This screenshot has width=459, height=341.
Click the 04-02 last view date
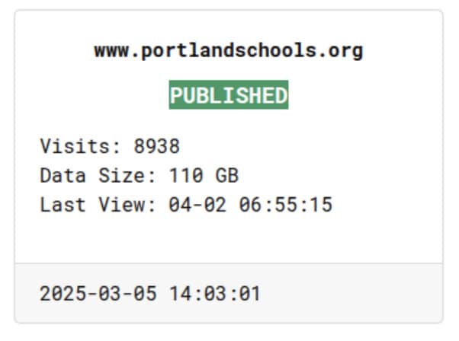pos(197,204)
